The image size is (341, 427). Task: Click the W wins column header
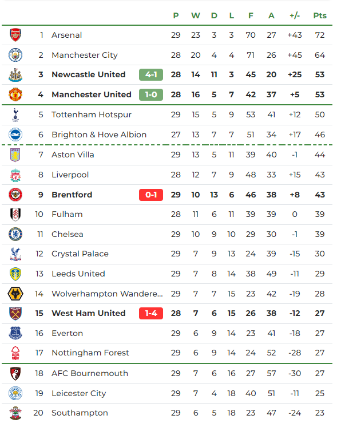tap(196, 15)
